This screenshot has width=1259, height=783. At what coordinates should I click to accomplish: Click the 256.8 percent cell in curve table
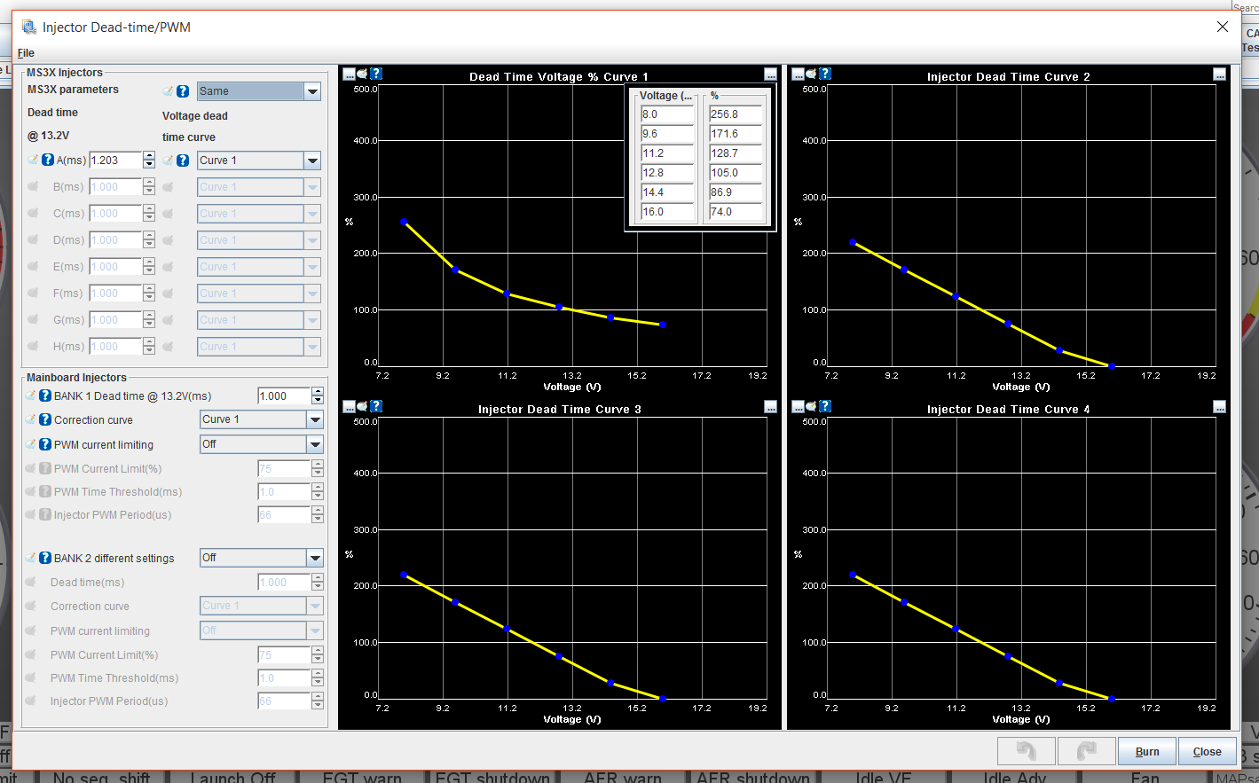click(x=735, y=114)
